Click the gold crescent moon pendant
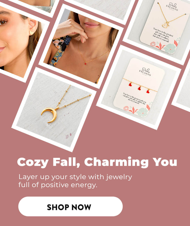190x226 pixels. (49, 115)
